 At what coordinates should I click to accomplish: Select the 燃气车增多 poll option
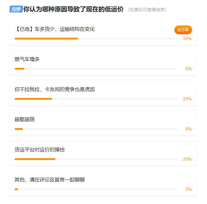103,63
